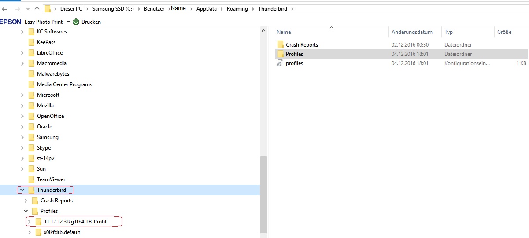Expand Microsoft folder in tree
Image resolution: width=529 pixels, height=238 pixels.
point(22,95)
